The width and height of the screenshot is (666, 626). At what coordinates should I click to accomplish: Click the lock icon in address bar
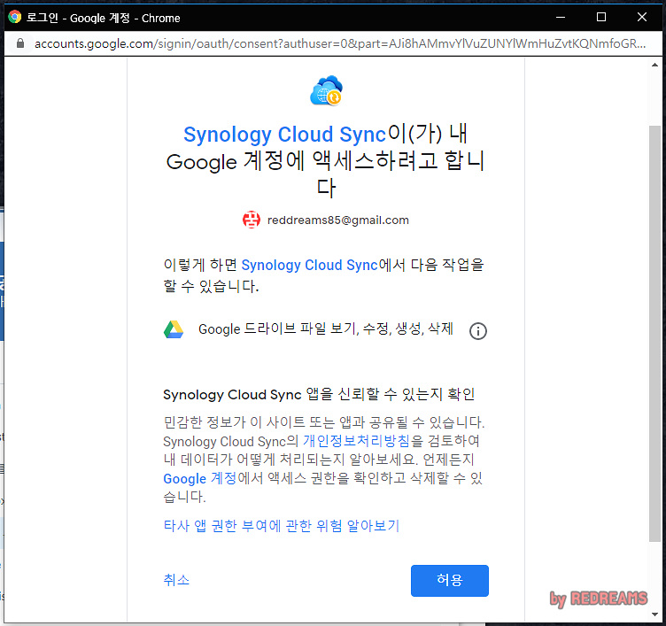tap(20, 43)
